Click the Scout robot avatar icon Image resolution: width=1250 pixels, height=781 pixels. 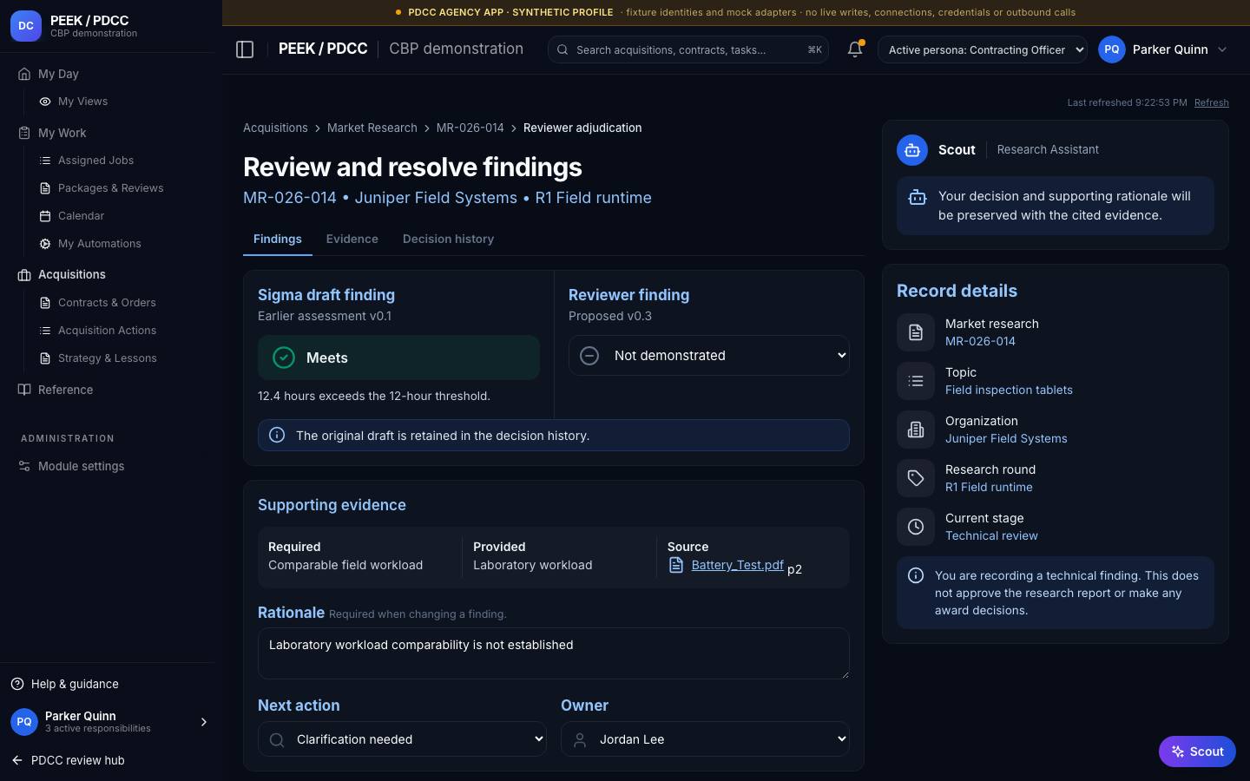[912, 150]
